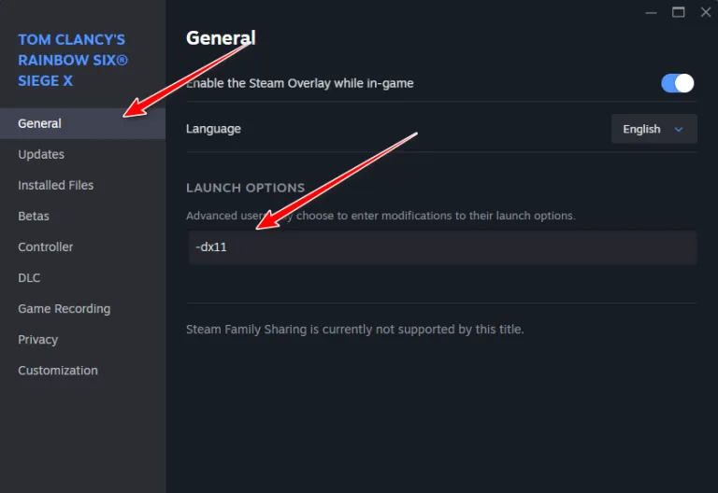
Task: Maximize the properties window
Action: click(x=678, y=12)
